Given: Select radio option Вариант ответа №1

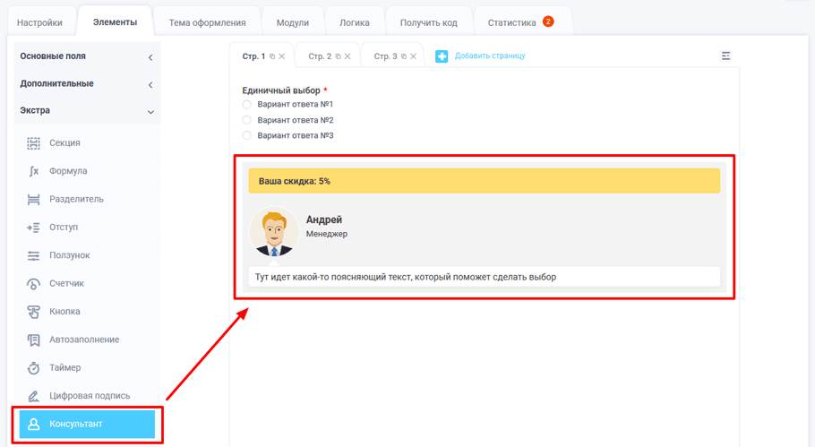Looking at the screenshot, I should coord(247,105).
